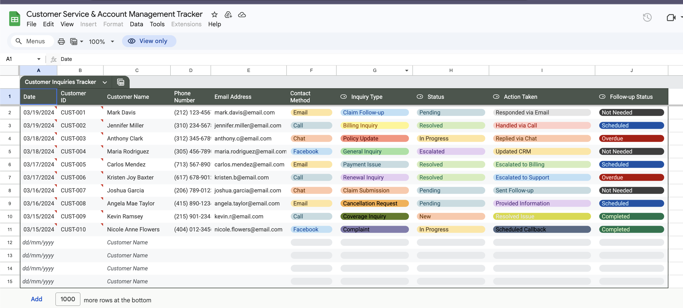This screenshot has height=308, width=683.
Task: Click the Policy Update chip
Action: click(375, 139)
